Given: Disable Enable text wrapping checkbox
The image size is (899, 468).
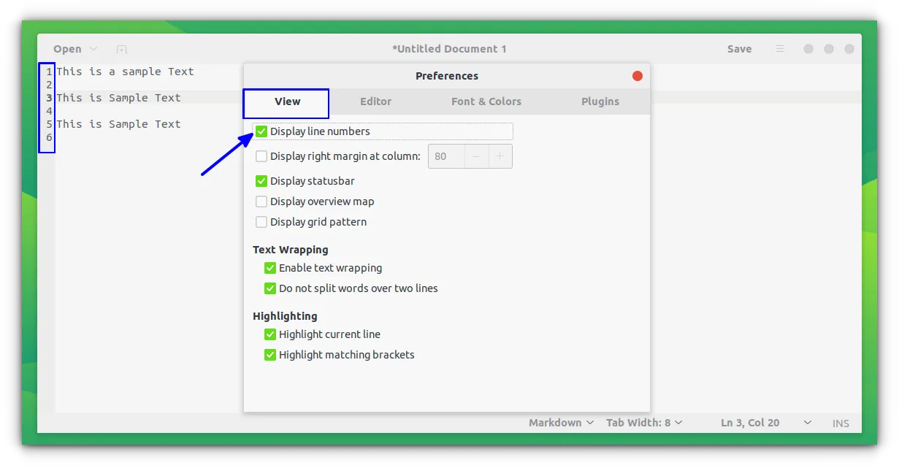Looking at the screenshot, I should coord(270,268).
